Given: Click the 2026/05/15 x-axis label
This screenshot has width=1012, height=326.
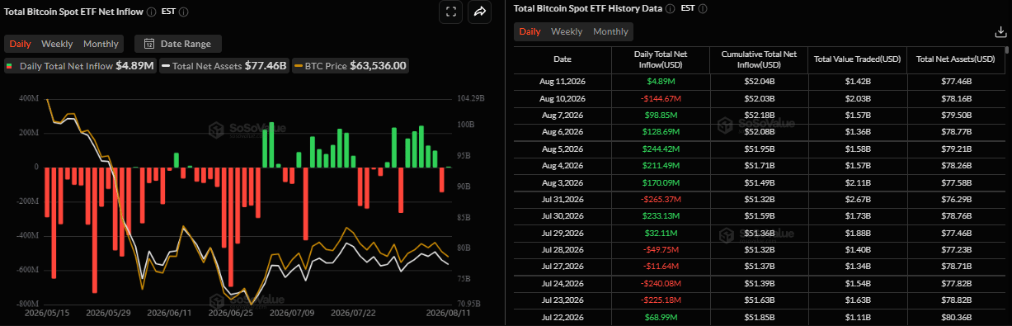Looking at the screenshot, I should (x=46, y=314).
